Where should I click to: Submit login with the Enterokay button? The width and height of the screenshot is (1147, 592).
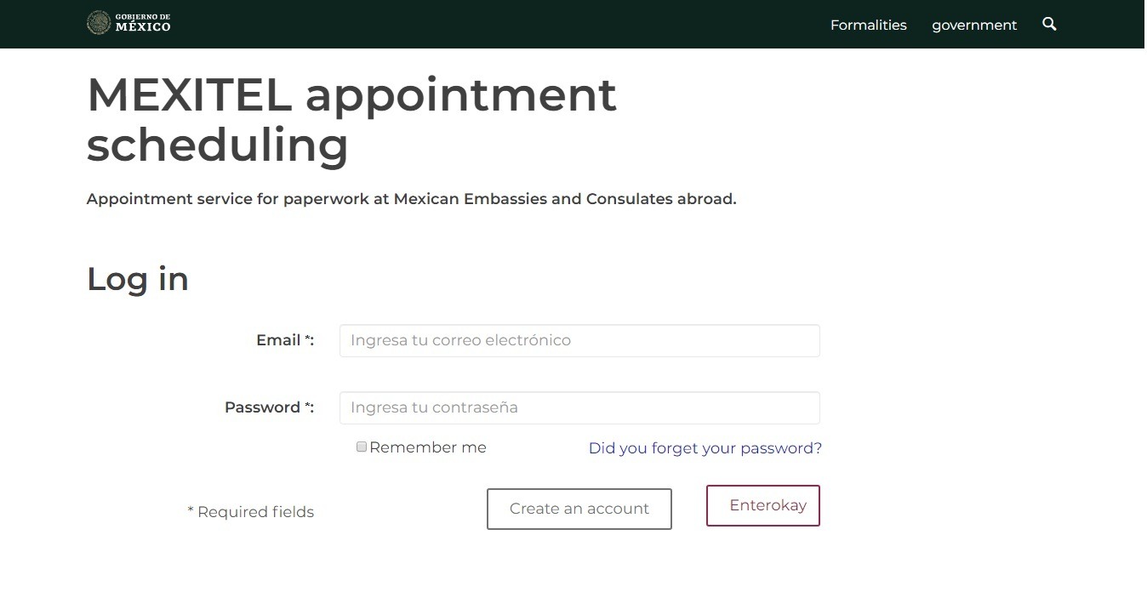pos(763,506)
